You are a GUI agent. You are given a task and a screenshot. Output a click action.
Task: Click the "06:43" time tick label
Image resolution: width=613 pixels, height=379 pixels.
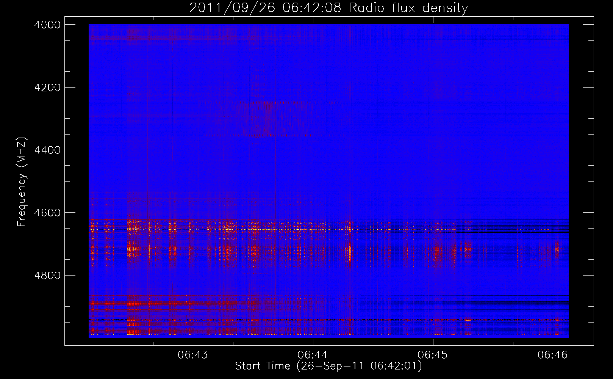pyautogui.click(x=193, y=355)
